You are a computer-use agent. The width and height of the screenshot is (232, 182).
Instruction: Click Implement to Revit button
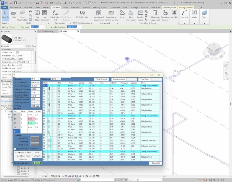click(23, 152)
